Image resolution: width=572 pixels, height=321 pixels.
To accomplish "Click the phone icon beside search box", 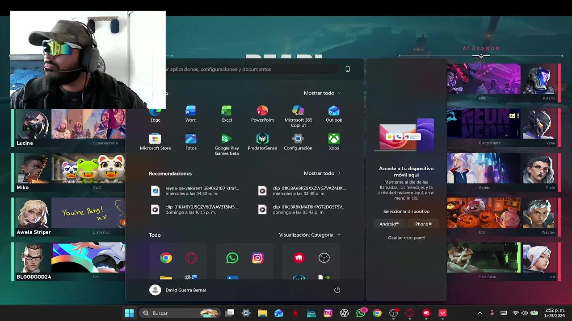I will coord(348,69).
